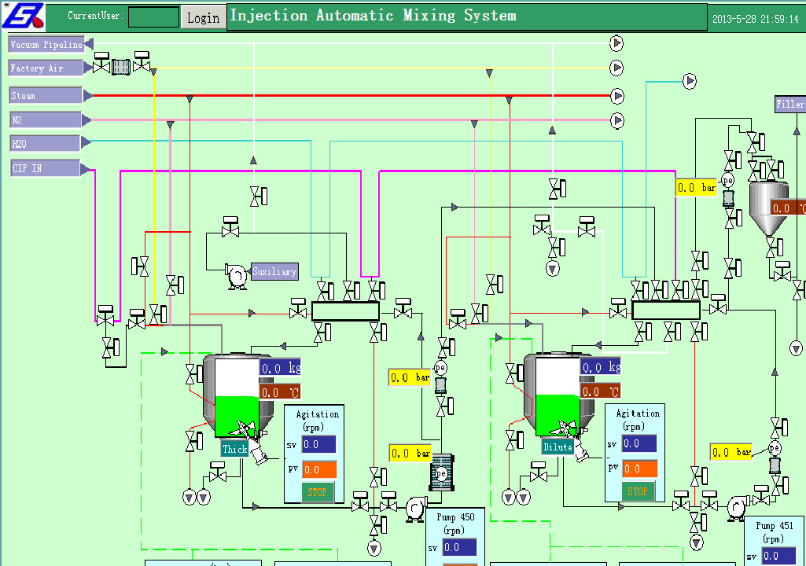Toggle the Thick tank agitation STOP button

318,493
